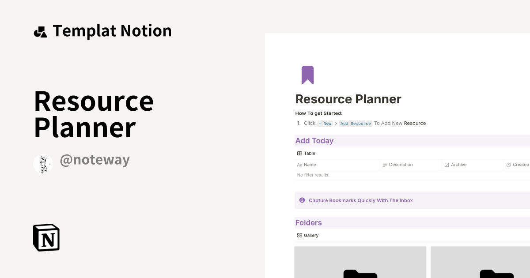Click the Templat Notion brand icon
The image size is (530, 278).
click(x=40, y=30)
